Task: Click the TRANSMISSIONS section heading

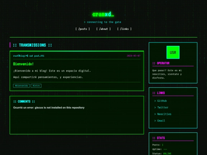Action: click(33, 45)
